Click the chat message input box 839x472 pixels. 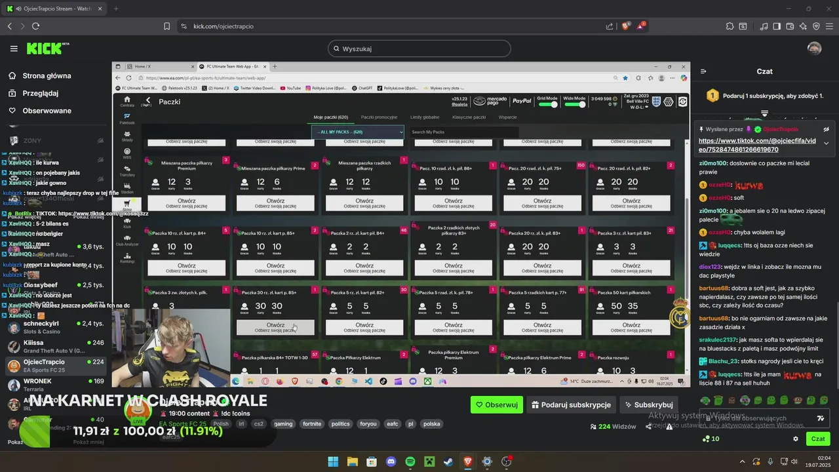pos(764,418)
